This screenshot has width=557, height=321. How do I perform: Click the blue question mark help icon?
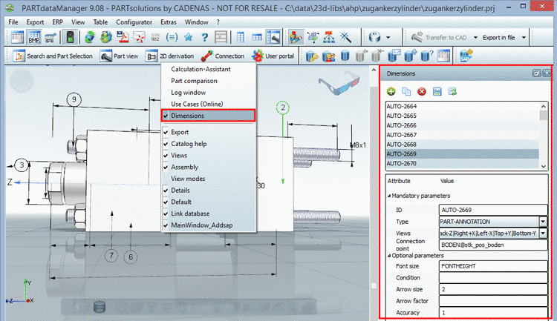click(x=205, y=37)
